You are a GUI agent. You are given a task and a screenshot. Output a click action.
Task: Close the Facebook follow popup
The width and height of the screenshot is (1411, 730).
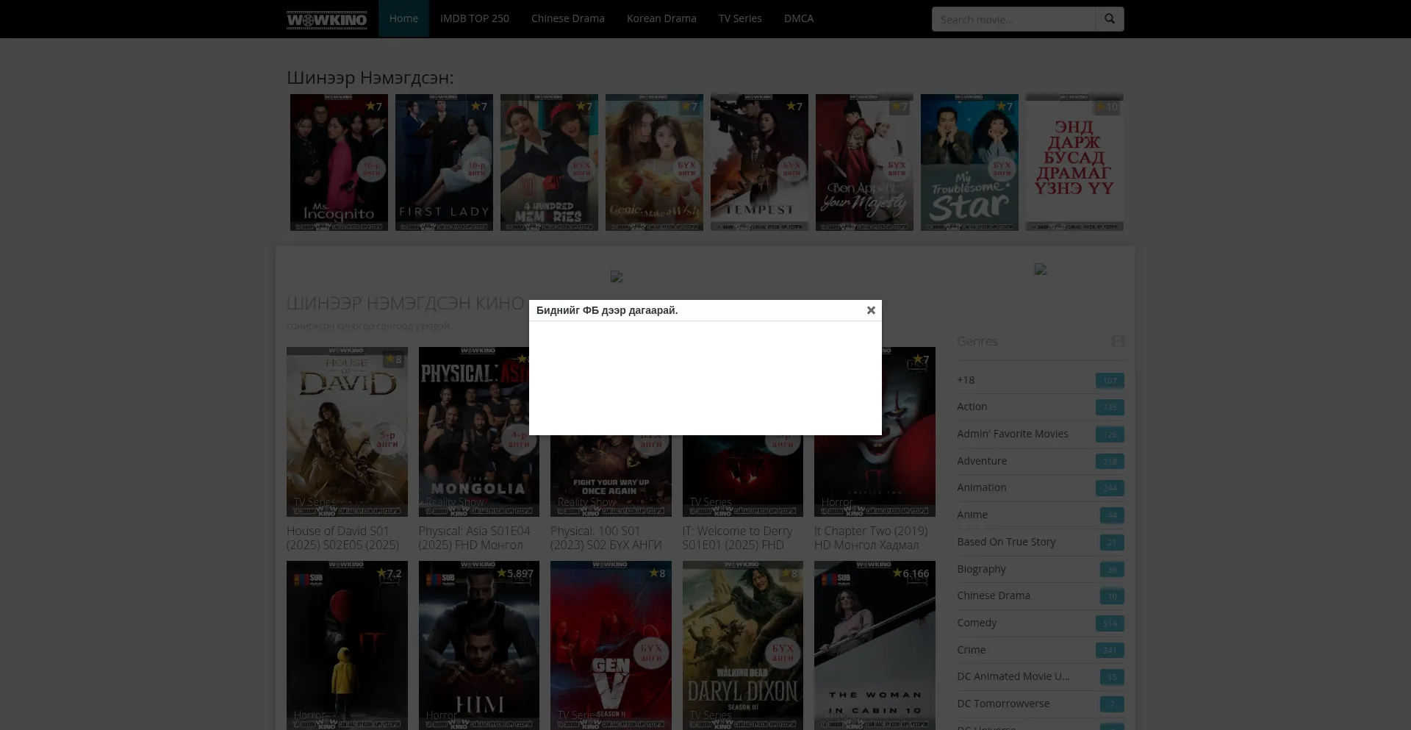click(871, 310)
